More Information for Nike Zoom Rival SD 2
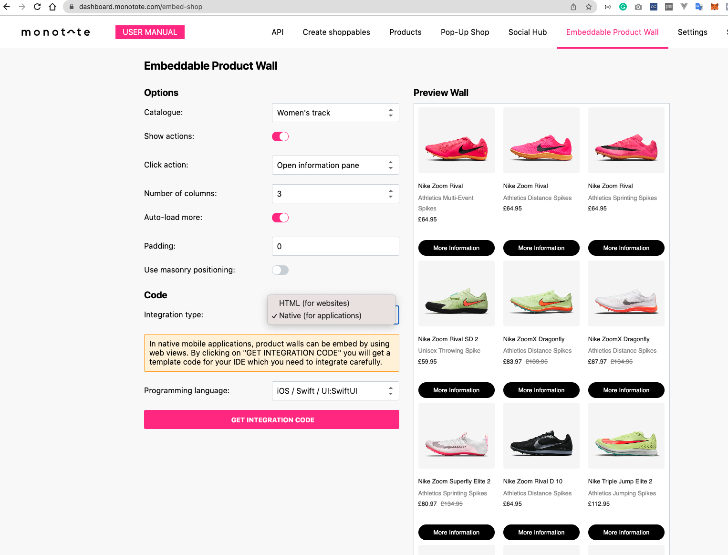 (457, 390)
